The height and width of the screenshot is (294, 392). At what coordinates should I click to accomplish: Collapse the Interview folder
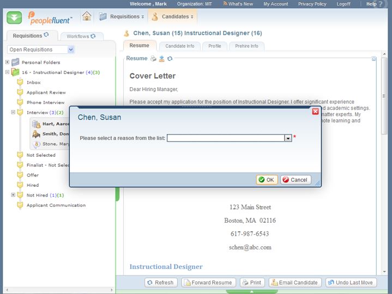click(13, 112)
